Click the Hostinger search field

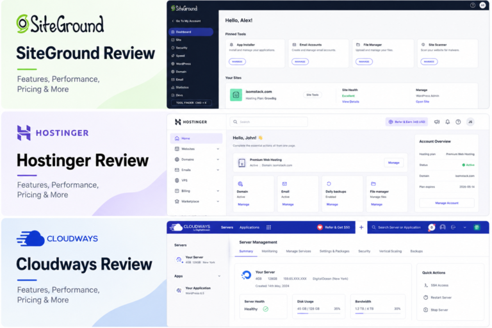(269, 122)
